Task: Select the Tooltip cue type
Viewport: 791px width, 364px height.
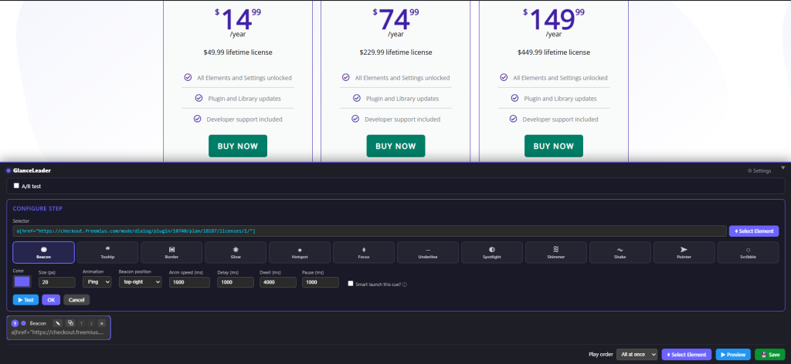Action: click(x=107, y=252)
